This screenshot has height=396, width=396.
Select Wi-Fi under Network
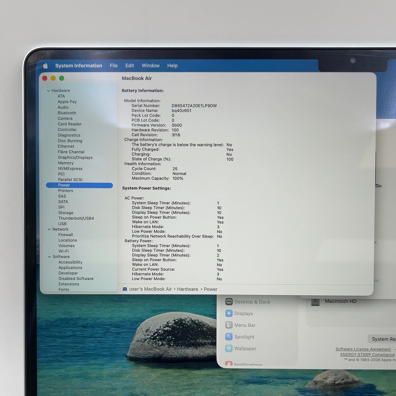click(64, 251)
